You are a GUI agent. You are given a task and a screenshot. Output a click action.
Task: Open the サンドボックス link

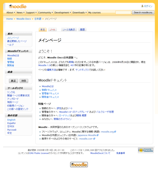(x=82, y=70)
